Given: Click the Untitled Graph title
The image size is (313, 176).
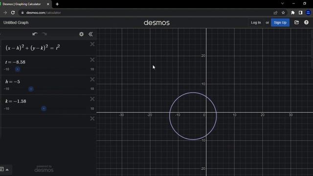Looking at the screenshot, I should [16, 22].
